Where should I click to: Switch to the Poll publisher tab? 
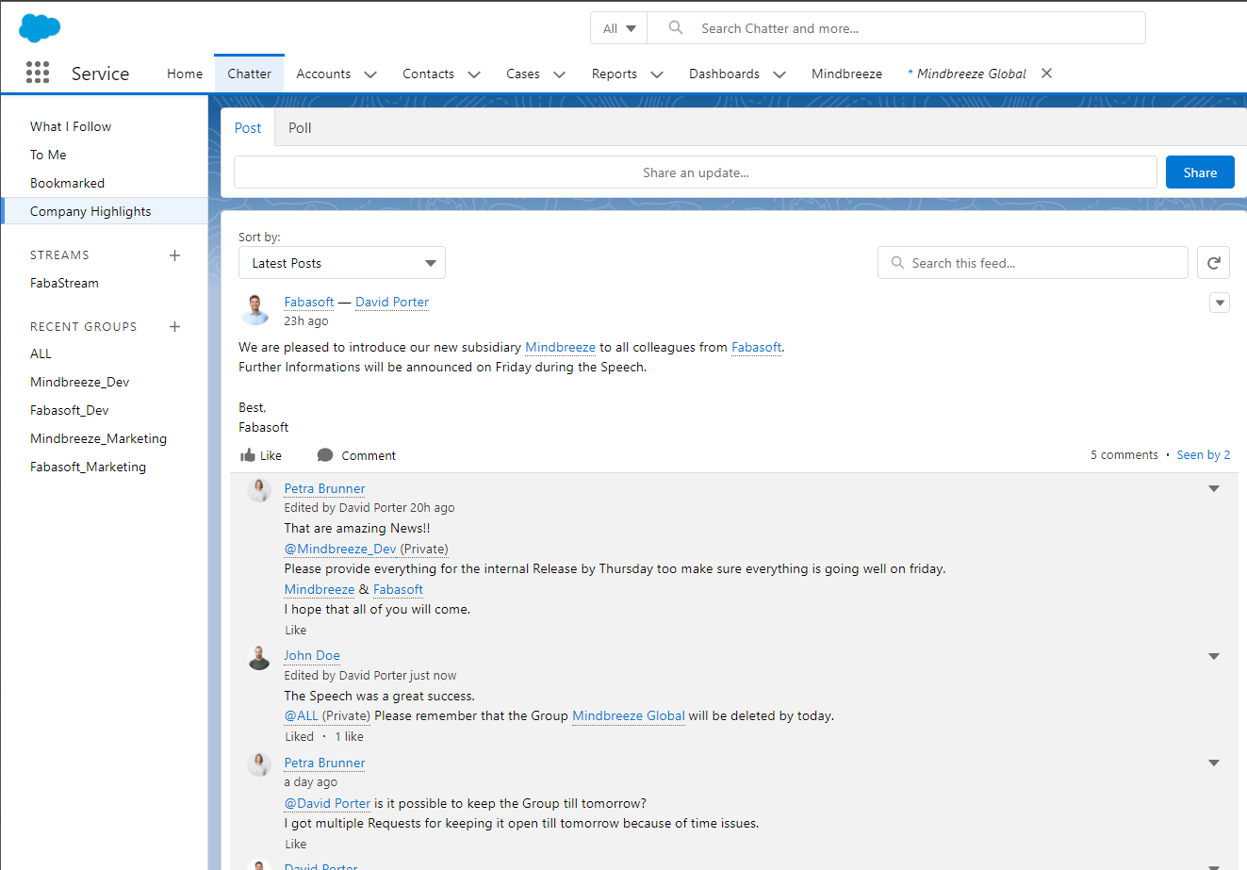[x=300, y=128]
